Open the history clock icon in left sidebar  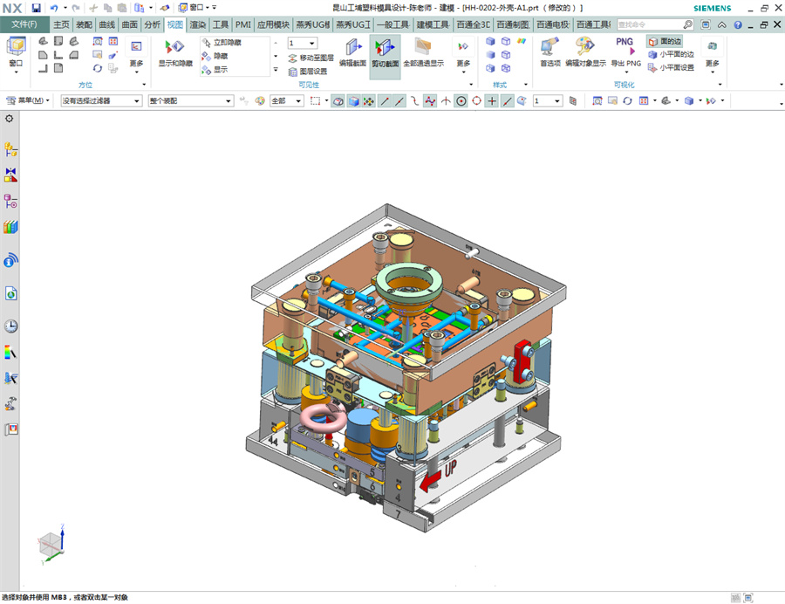point(10,326)
